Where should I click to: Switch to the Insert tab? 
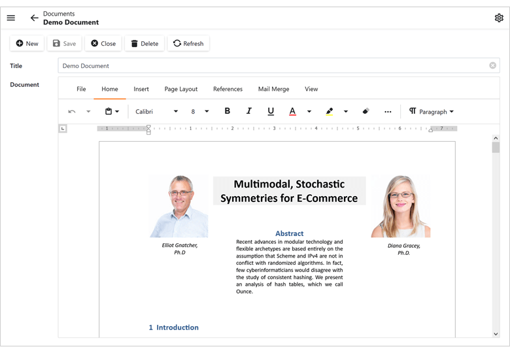pyautogui.click(x=141, y=89)
